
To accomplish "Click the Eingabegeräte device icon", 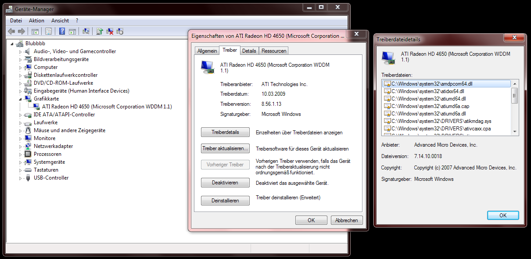I will pos(28,91).
